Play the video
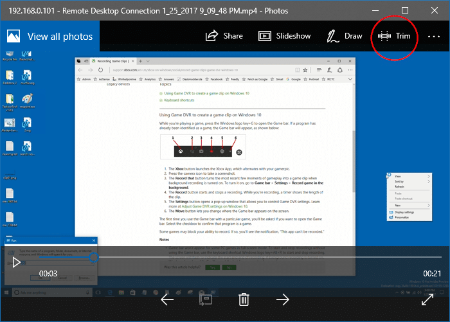The image size is (450, 322). [17, 262]
